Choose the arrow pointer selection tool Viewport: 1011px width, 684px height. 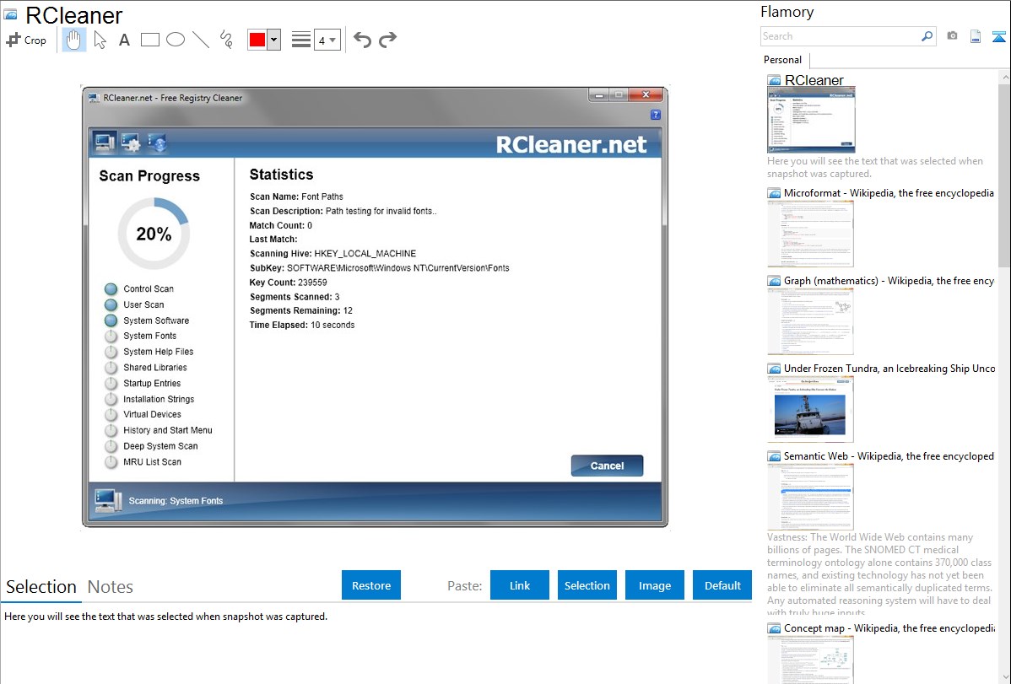[x=100, y=40]
